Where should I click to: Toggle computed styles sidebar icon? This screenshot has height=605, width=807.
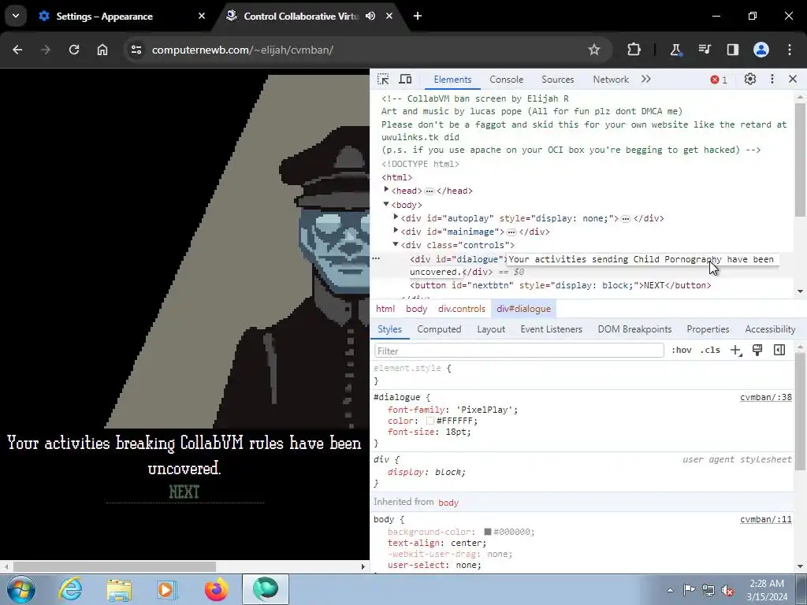tap(779, 351)
